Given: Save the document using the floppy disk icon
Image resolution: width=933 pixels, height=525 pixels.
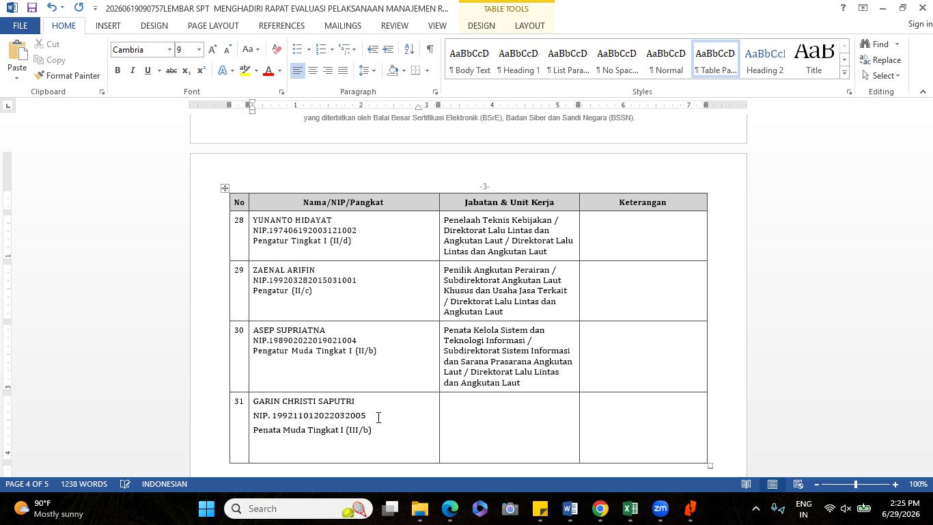Looking at the screenshot, I should pos(31,8).
